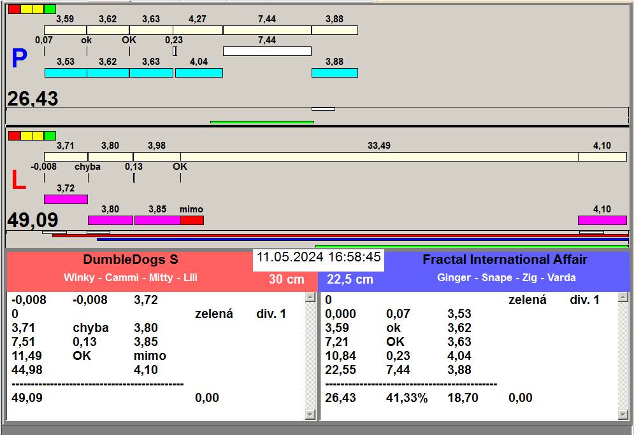The width and height of the screenshot is (634, 435).
Task: Click the Fractal International Affair team name
Action: pos(505,259)
